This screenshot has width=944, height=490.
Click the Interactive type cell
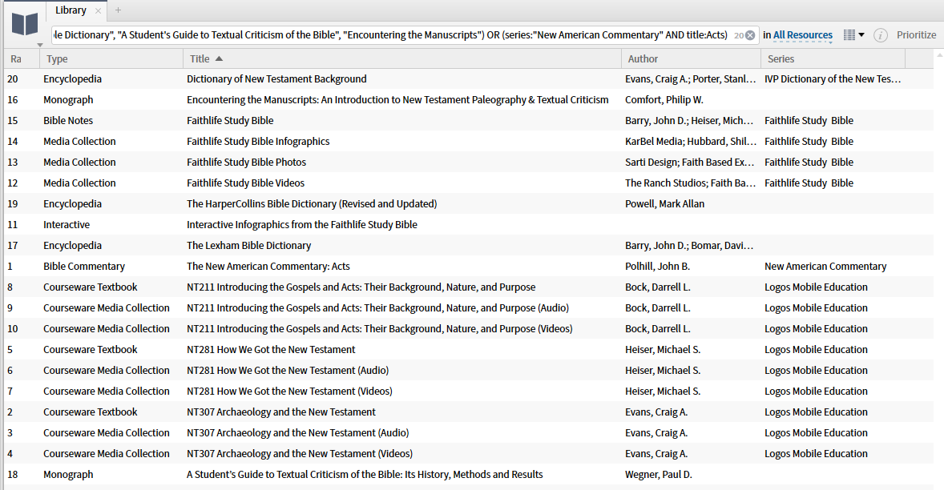tap(67, 225)
